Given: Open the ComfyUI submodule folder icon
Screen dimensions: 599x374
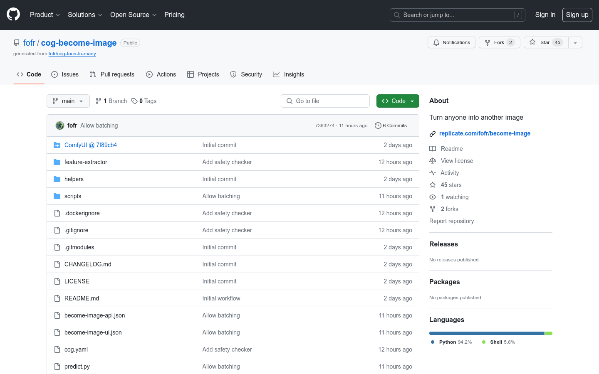Looking at the screenshot, I should click(x=57, y=145).
